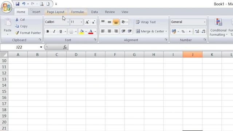Open the font size 11 dropdown
The width and height of the screenshot is (233, 131).
pos(81,22)
